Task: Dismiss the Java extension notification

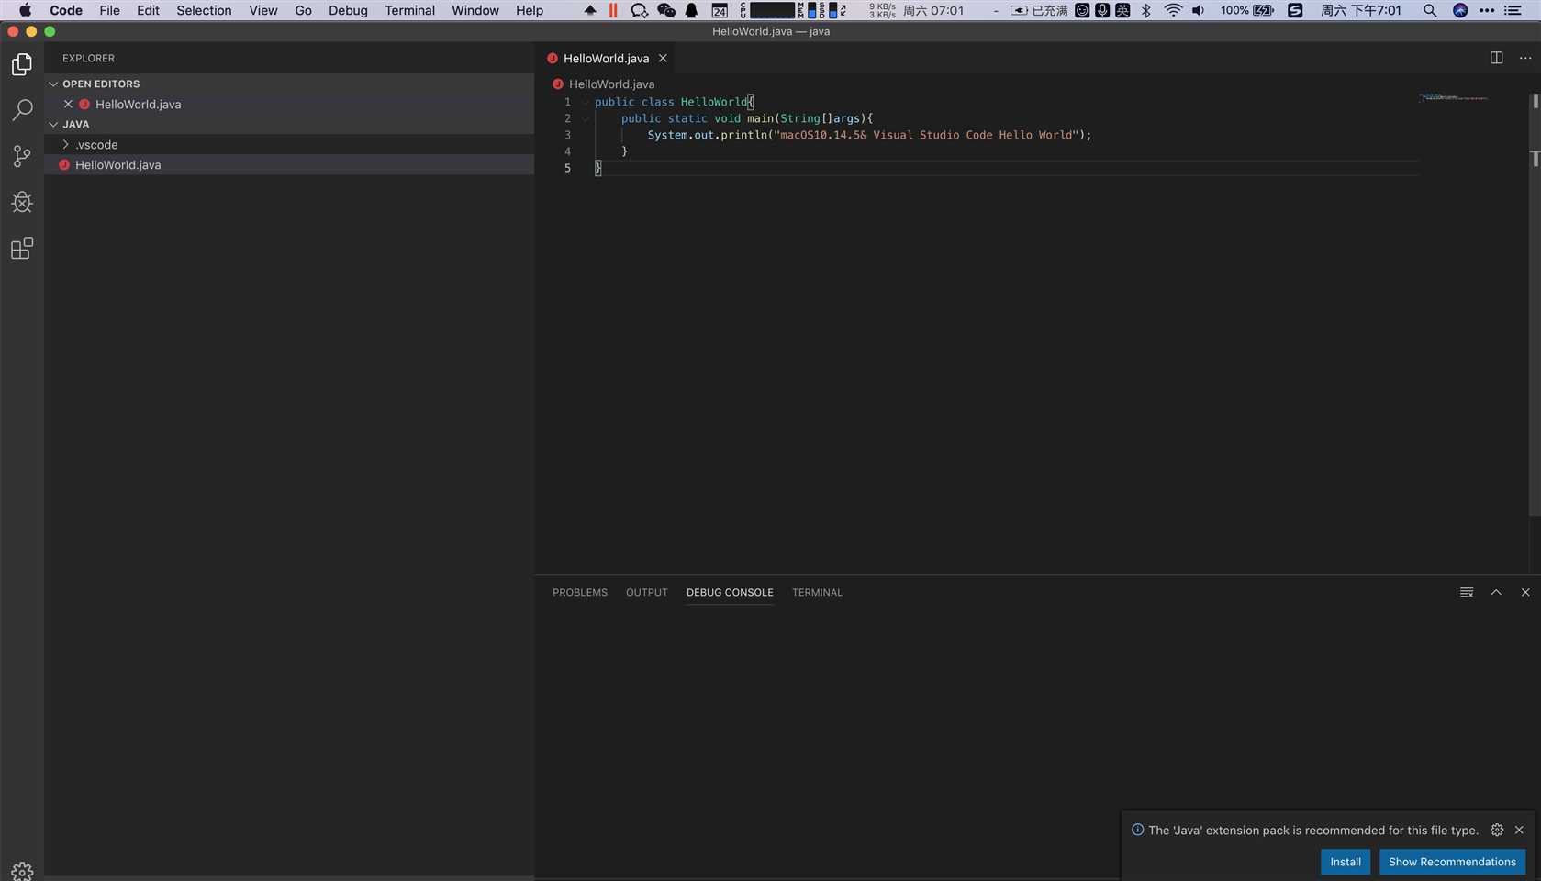Action: [x=1519, y=830]
